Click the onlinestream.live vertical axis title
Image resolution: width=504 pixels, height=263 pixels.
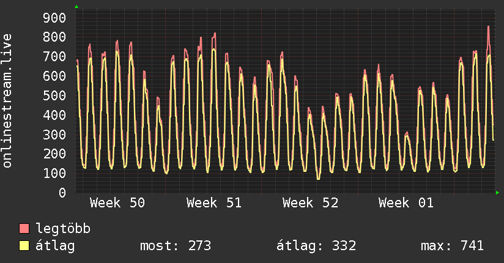coord(7,101)
